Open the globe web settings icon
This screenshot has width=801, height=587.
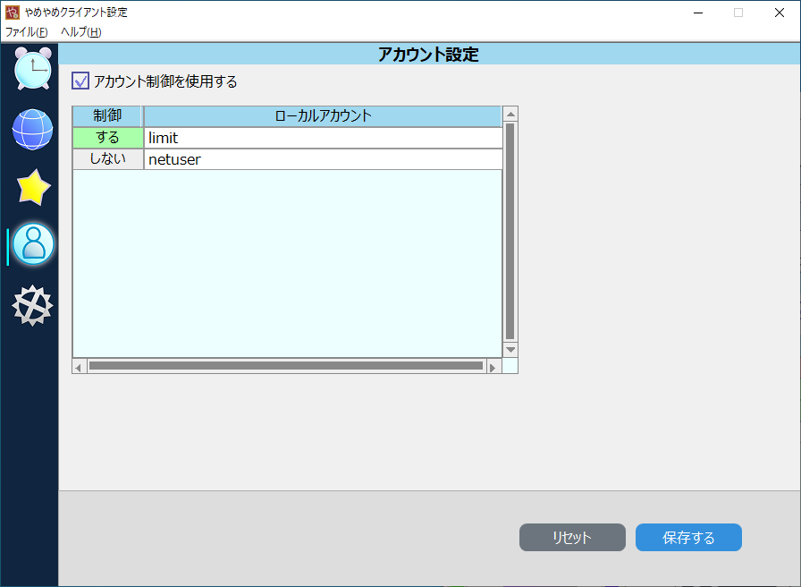point(33,130)
